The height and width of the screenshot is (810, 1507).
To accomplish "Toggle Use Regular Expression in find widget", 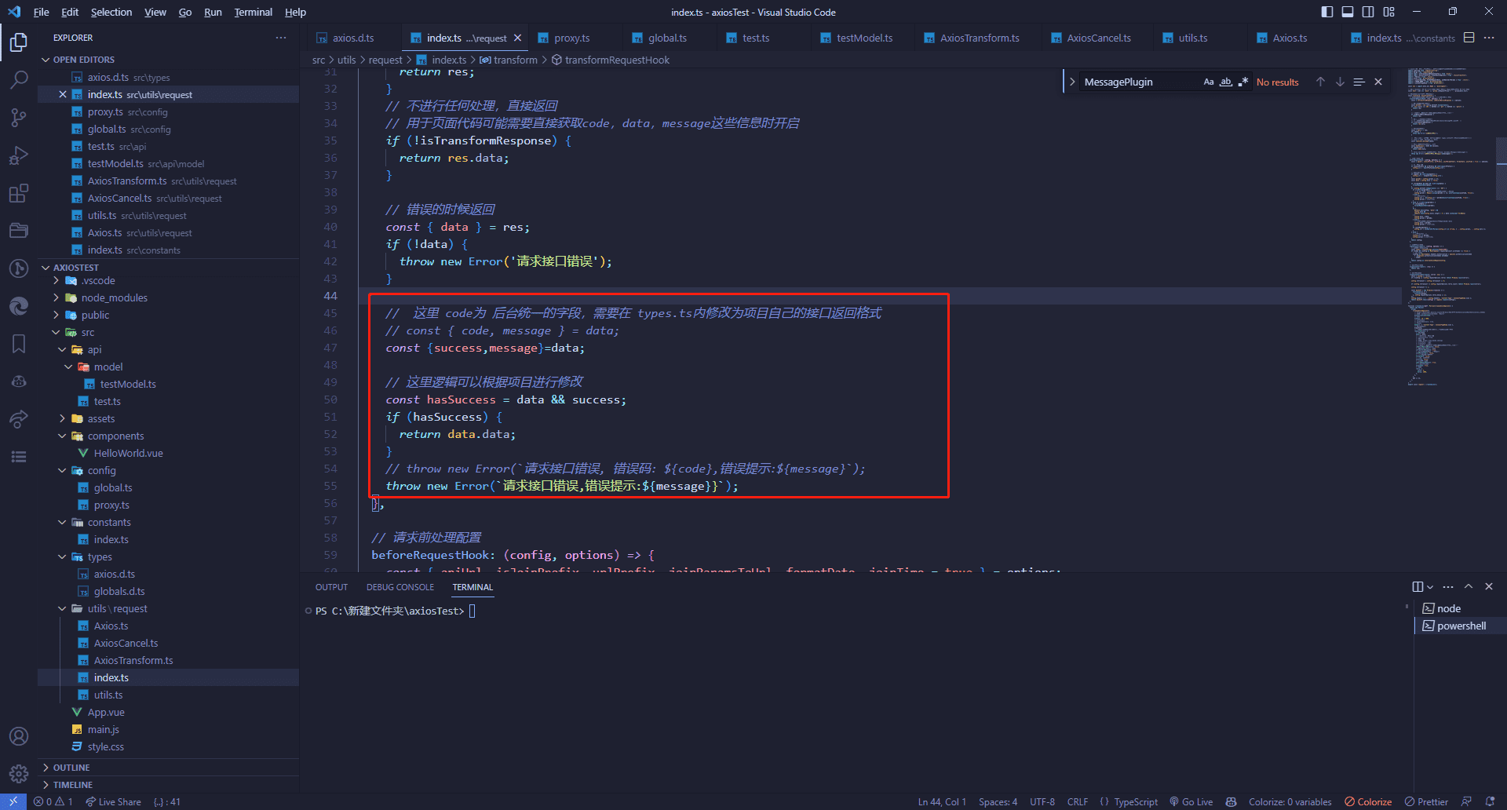I will [1243, 82].
